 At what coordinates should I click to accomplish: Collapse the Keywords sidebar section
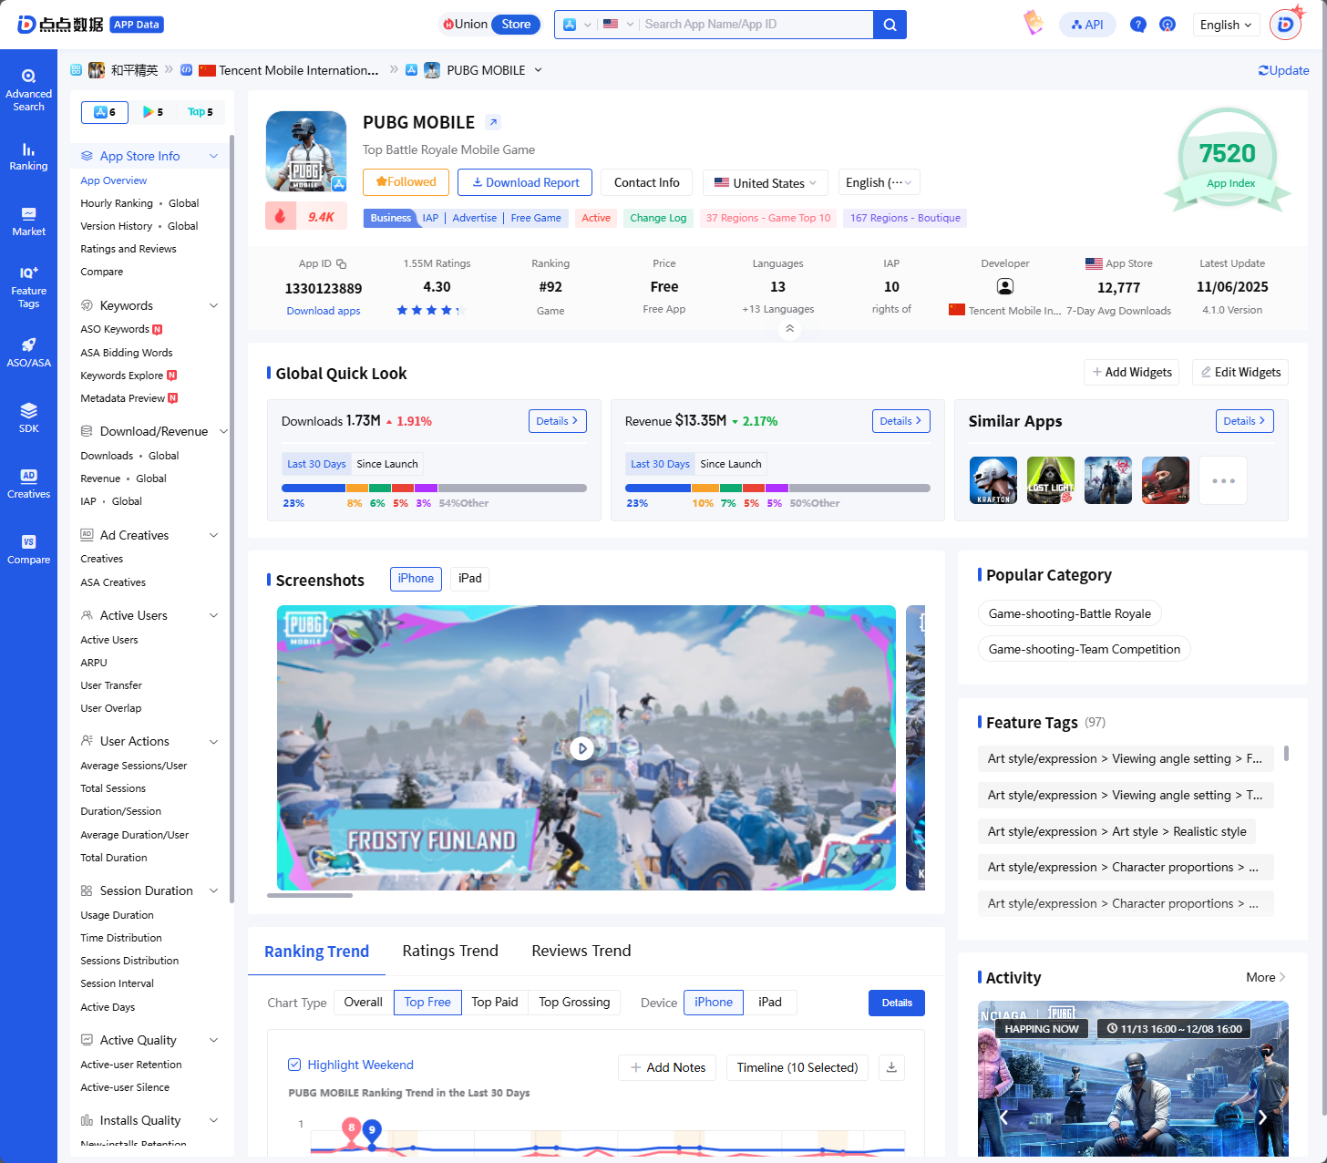[214, 305]
